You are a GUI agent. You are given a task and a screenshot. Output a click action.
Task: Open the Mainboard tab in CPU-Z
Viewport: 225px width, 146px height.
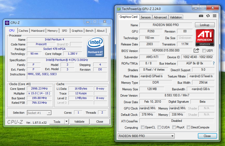click(38, 31)
